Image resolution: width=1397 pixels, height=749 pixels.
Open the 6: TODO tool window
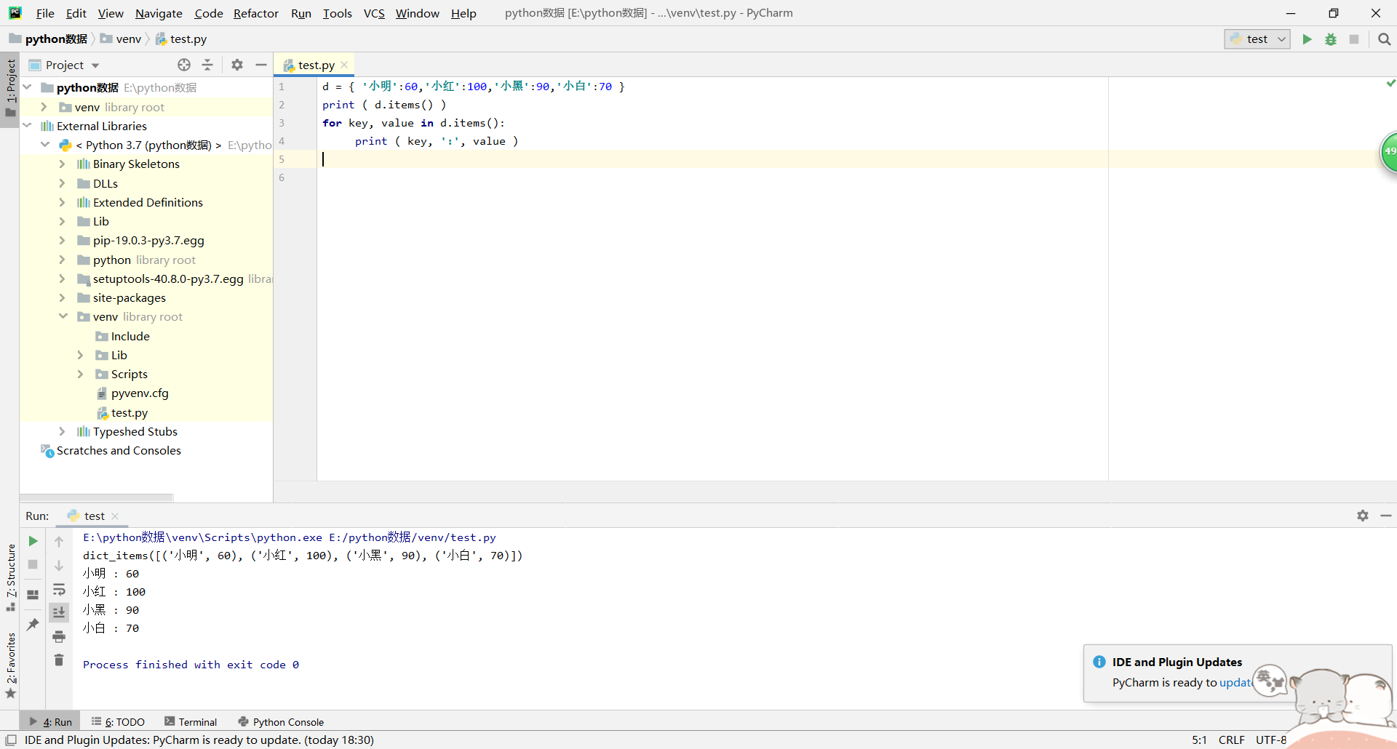118,722
